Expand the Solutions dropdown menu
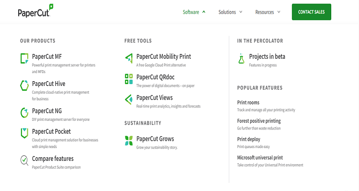359x191 pixels. click(230, 12)
